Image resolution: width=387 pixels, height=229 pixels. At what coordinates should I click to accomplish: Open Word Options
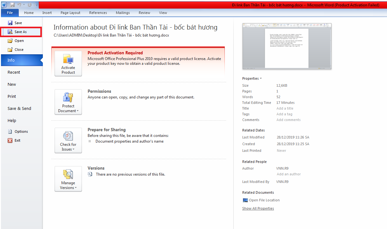coord(22,131)
